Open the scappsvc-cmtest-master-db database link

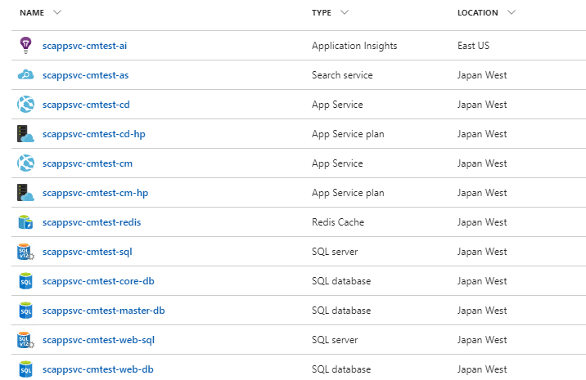[103, 311]
